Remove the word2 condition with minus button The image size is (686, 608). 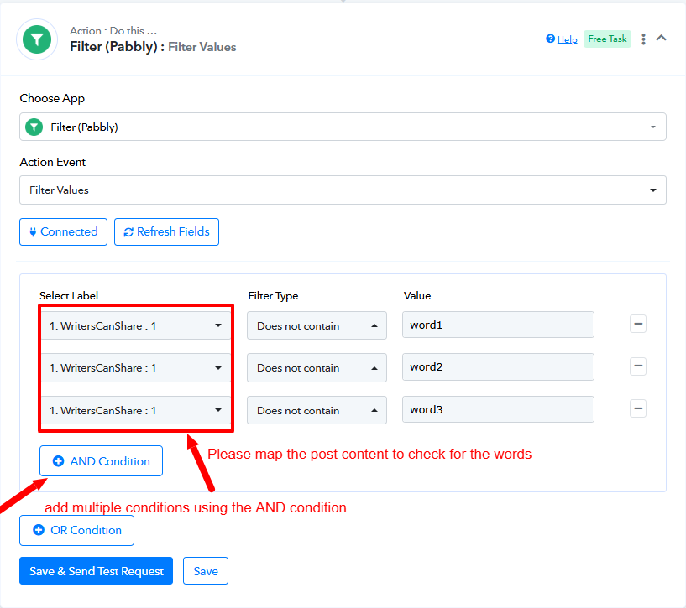coord(638,366)
